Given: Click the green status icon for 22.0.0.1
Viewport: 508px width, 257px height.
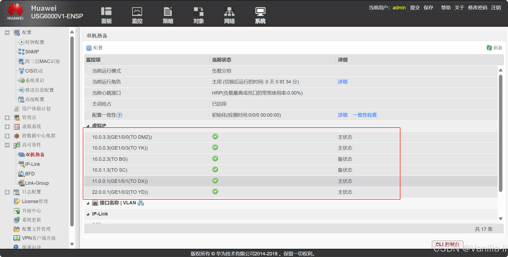Looking at the screenshot, I should point(215,191).
